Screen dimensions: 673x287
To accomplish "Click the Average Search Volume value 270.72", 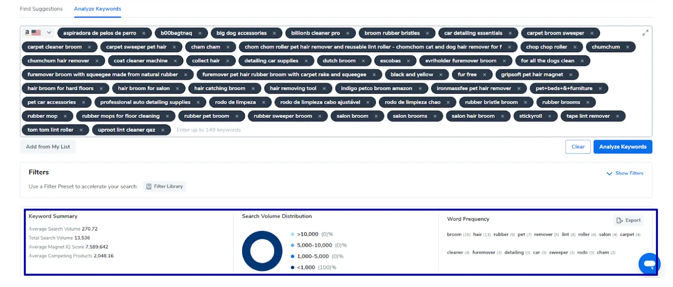I will pos(90,229).
